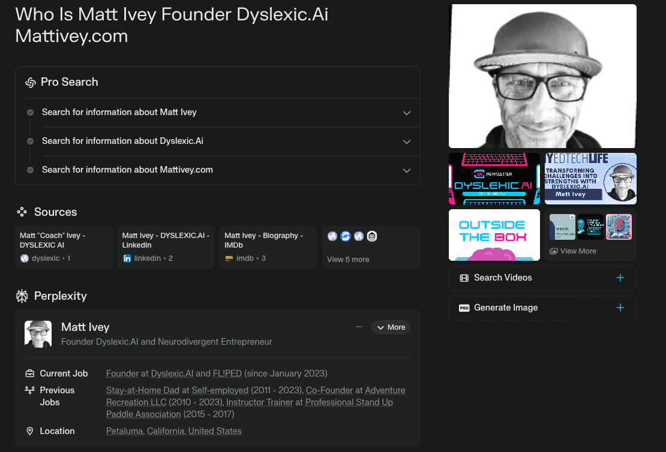Click the dyslexic globe favicon in source 1

(25, 258)
